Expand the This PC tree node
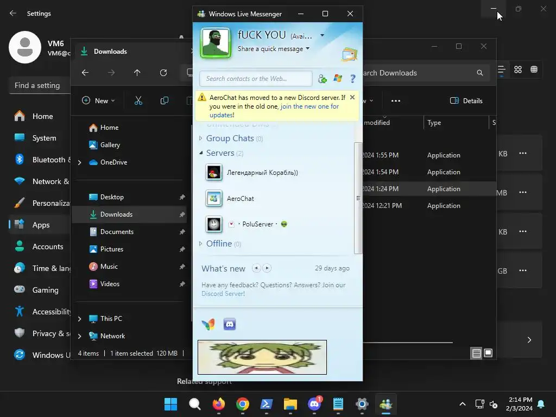The width and height of the screenshot is (556, 417). 79,319
